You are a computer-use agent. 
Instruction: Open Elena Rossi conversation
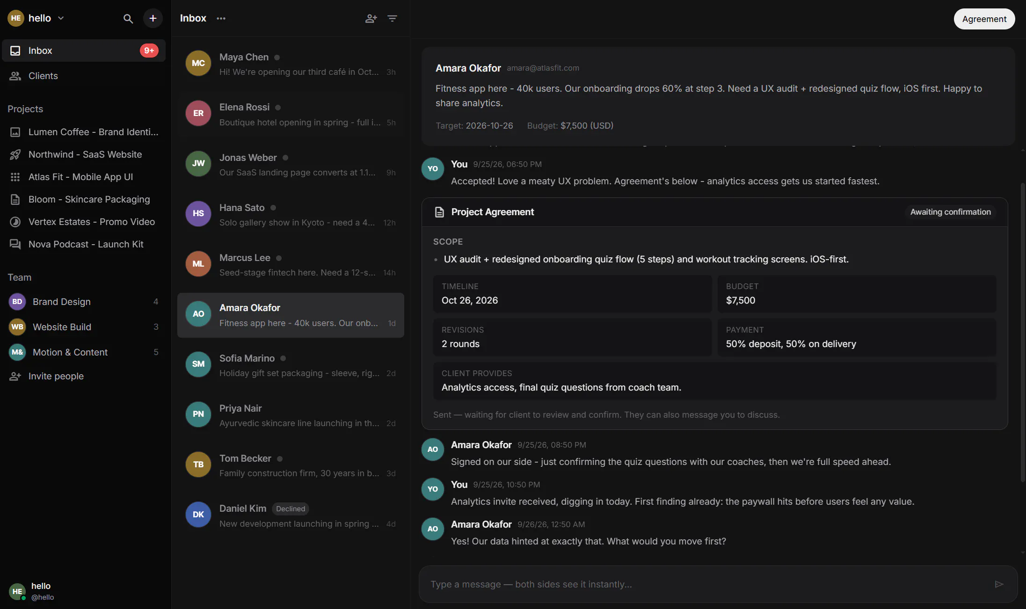[x=291, y=114]
